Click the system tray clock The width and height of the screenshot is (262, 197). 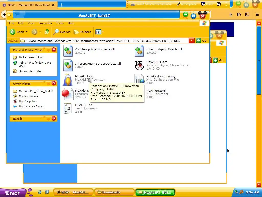tap(253, 192)
